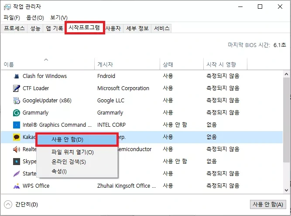This screenshot has height=216, width=291.
Task: Click the vertical scrollbar thumb
Action: coord(286,120)
